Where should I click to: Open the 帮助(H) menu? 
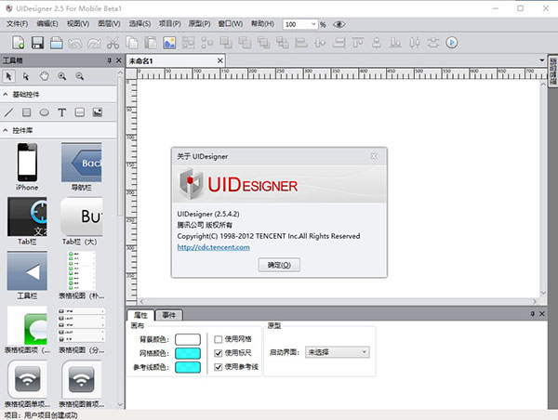tap(262, 24)
